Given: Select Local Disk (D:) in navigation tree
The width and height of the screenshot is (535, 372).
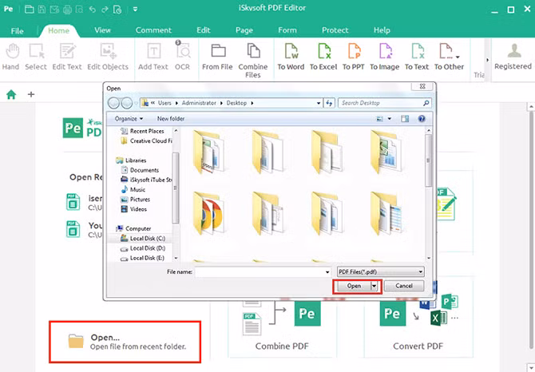Looking at the screenshot, I should [149, 248].
